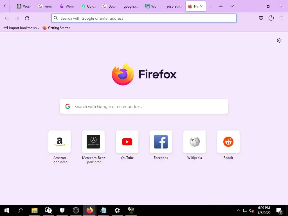
Task: Open File Explorer from taskbar
Action: coord(34,210)
